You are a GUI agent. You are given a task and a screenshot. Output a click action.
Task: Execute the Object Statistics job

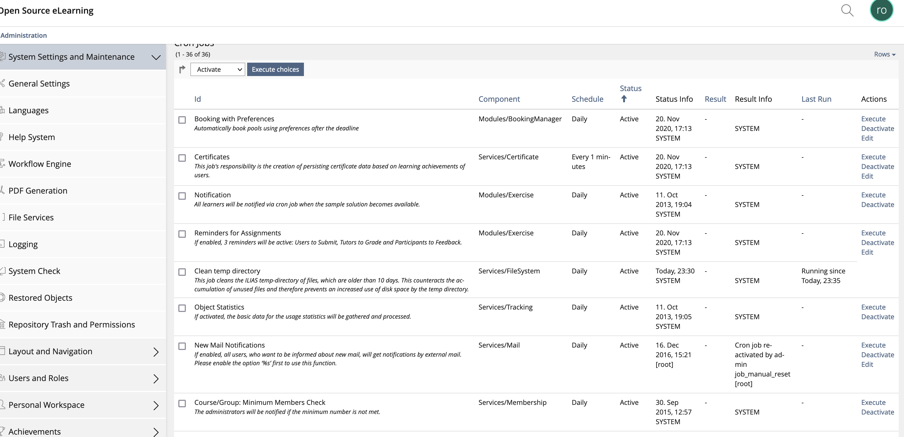[x=873, y=307]
